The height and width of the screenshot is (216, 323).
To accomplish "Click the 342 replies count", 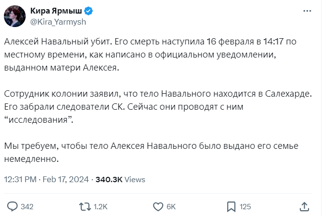I will [x=27, y=207].
